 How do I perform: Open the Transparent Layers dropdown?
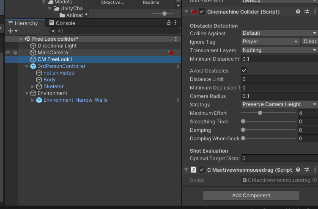click(280, 50)
